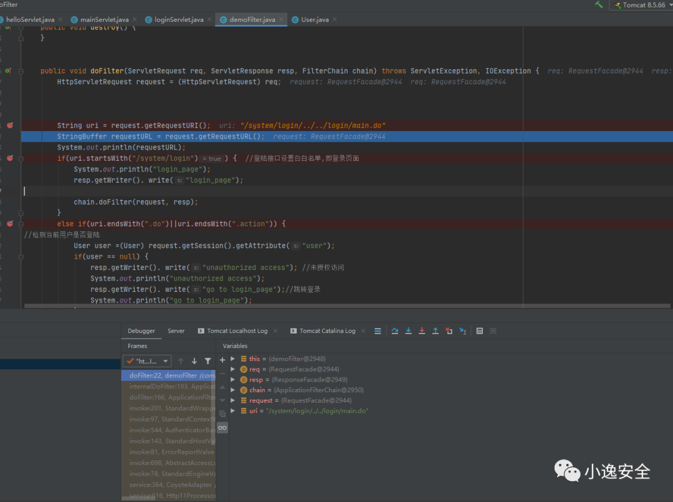Select the service:364 CoyoteAdapter frame
The image size is (673, 502).
click(x=168, y=485)
